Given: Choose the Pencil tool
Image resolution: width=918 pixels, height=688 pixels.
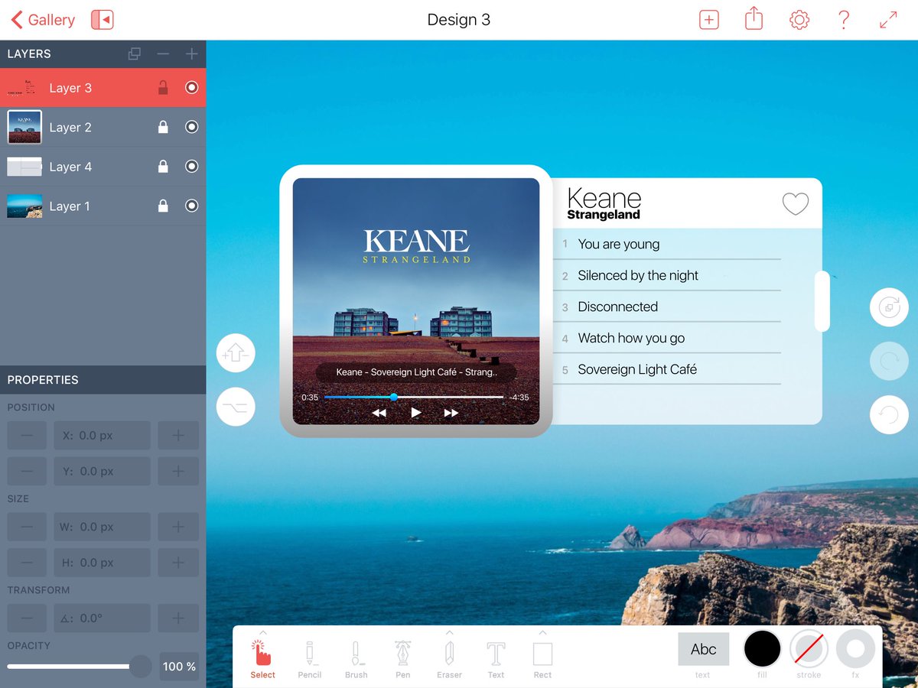Looking at the screenshot, I should [x=310, y=659].
